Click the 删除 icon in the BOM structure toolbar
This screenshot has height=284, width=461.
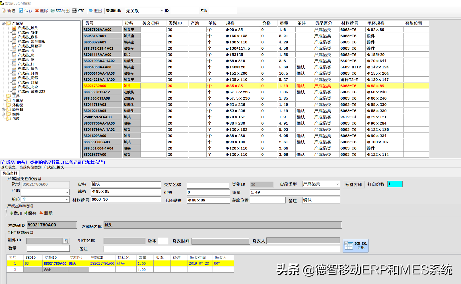click(41, 213)
